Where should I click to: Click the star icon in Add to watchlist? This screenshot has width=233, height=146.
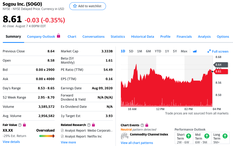click(x=75, y=6)
